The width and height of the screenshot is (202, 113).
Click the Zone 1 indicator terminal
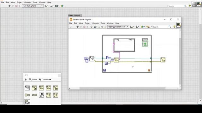145,44
